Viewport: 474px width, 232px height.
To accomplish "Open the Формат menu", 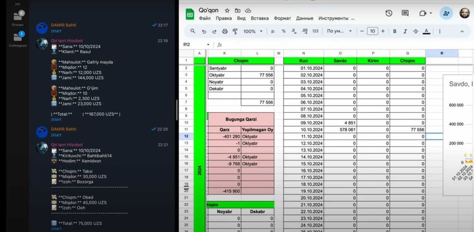I will 283,18.
